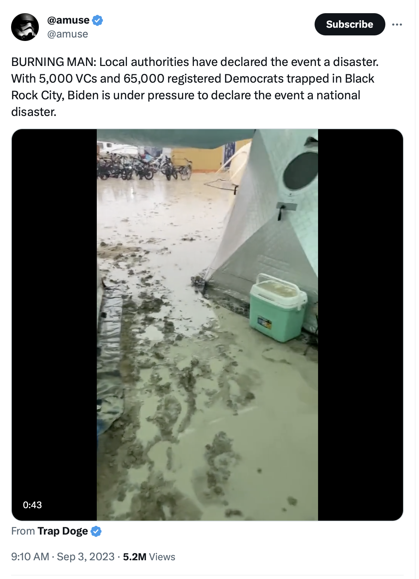The width and height of the screenshot is (419, 579).
Task: Click the blue verified badge beside @amuse
Action: pos(98,20)
